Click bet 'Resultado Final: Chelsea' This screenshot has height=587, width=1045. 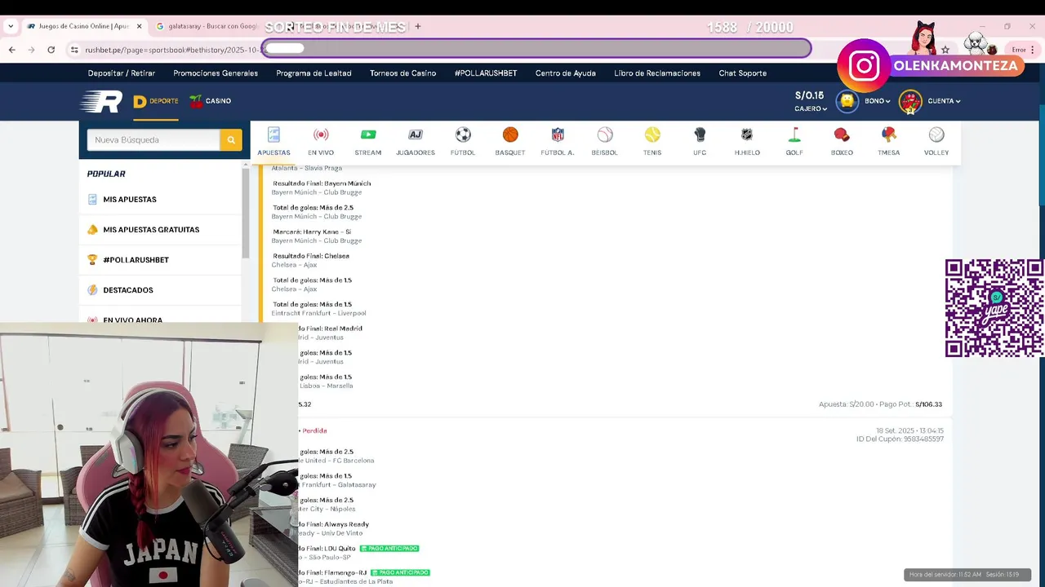[x=311, y=256]
